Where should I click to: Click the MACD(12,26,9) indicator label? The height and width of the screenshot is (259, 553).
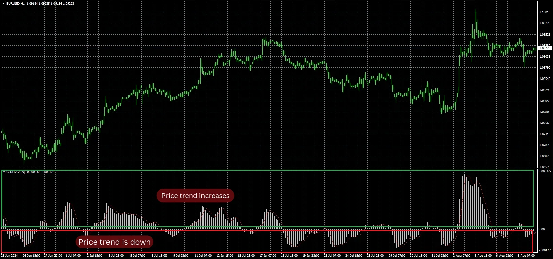click(14, 172)
